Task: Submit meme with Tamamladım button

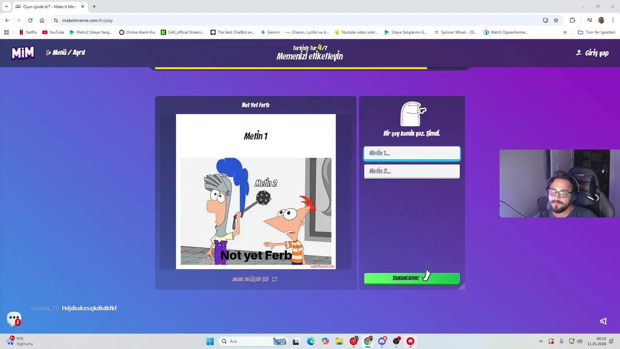Action: (x=412, y=278)
